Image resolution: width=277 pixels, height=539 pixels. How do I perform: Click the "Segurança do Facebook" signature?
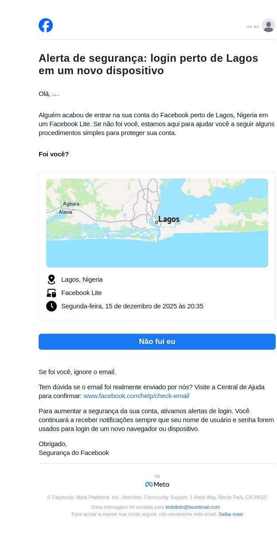(74, 453)
